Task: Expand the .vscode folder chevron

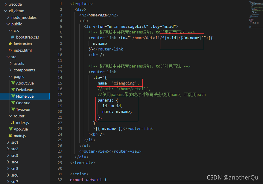Action: coord(6,4)
